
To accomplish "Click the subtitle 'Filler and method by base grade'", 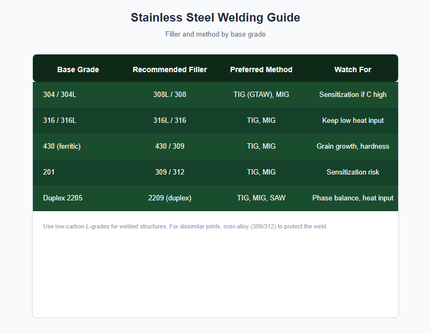I will [x=215, y=34].
